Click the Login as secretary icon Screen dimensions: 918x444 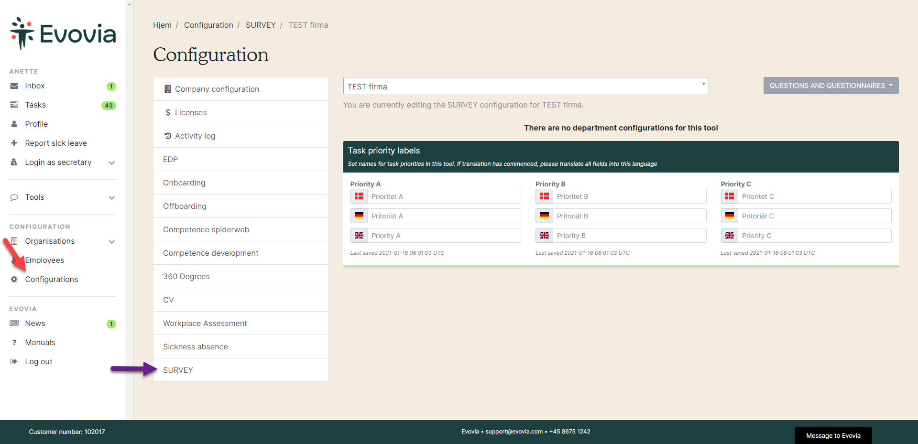[x=14, y=162]
